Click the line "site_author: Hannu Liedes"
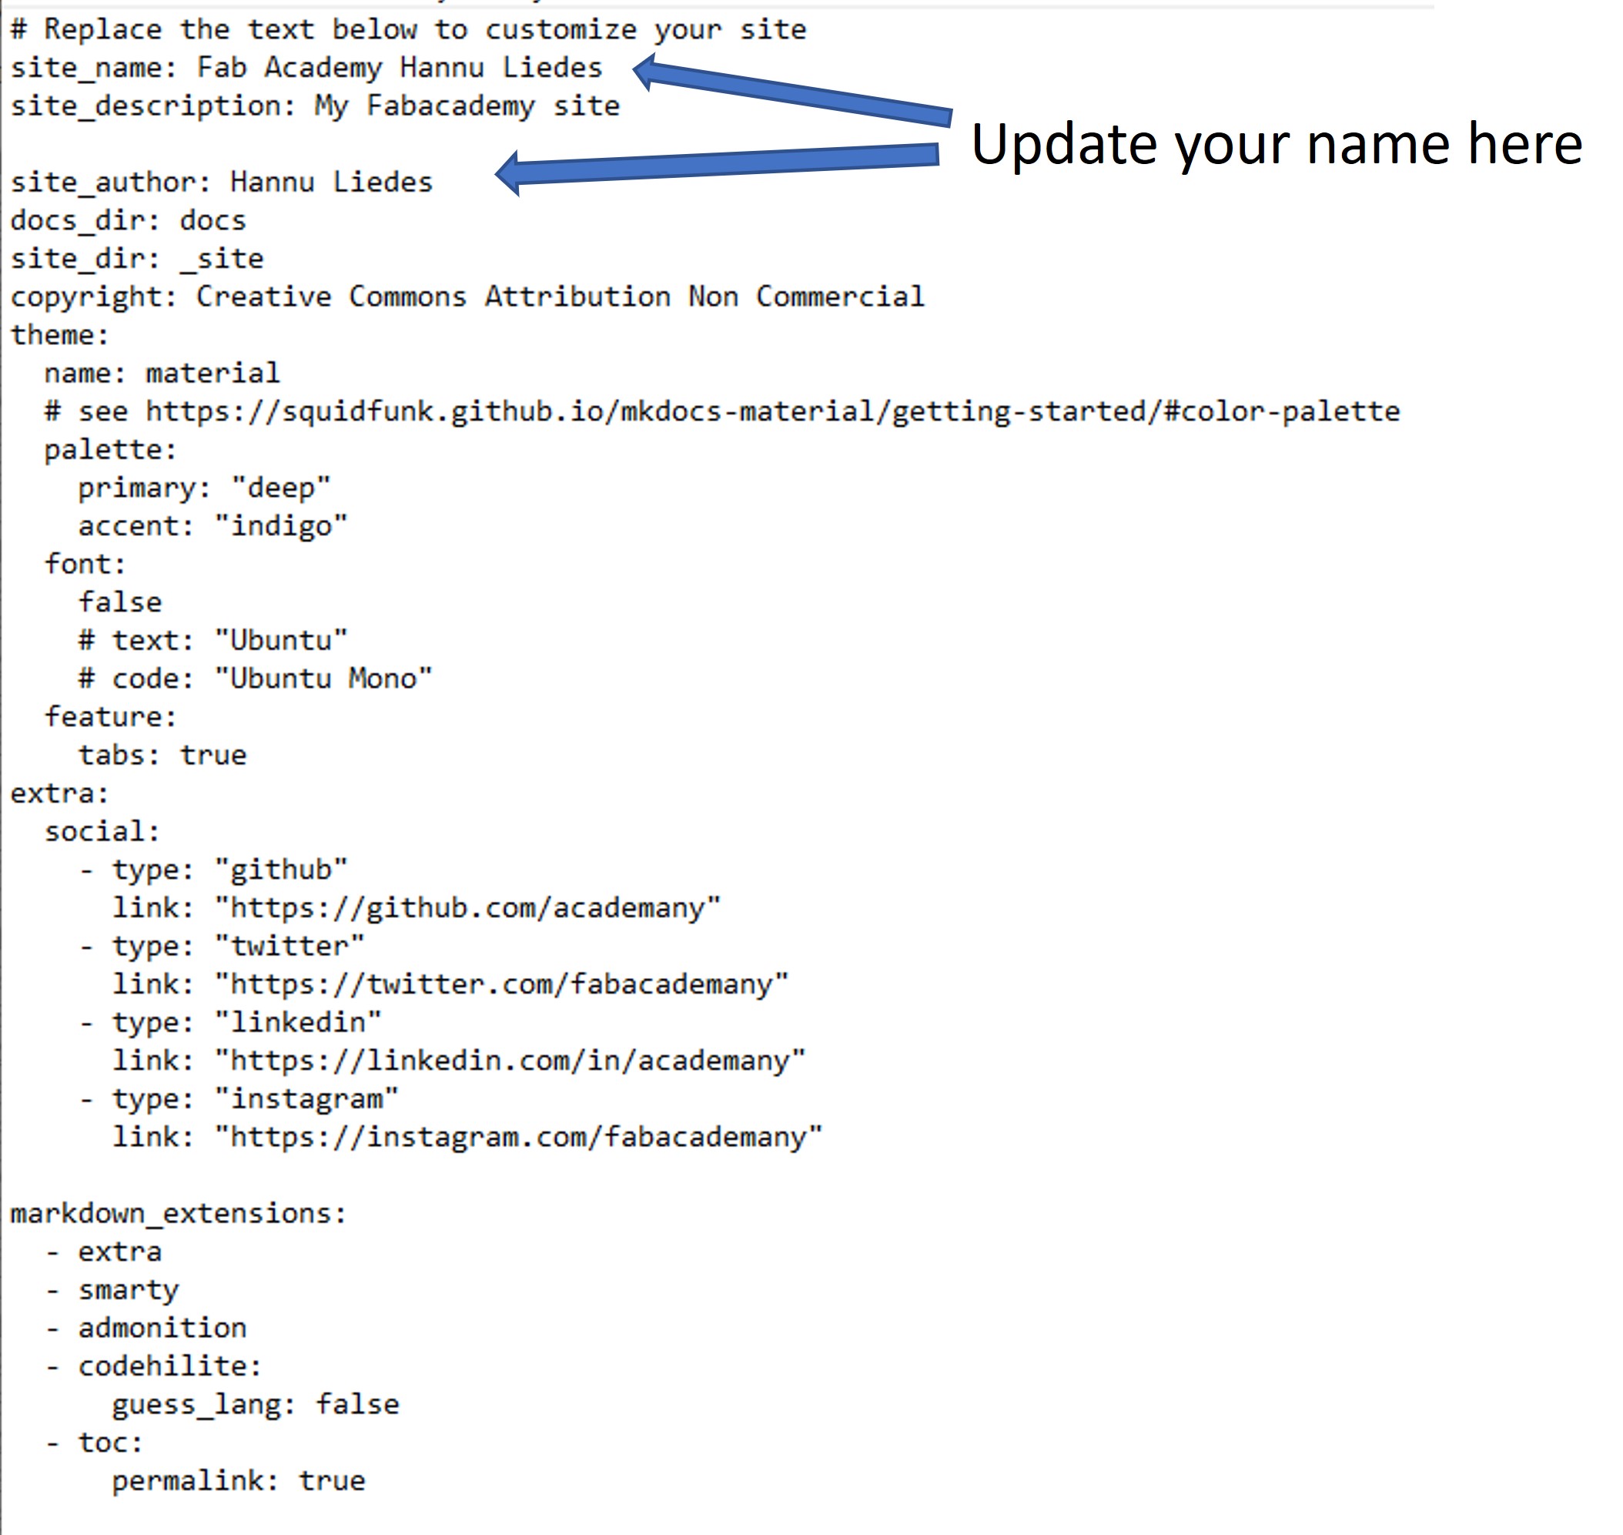Screen dimensions: 1623x1535 pos(221,183)
